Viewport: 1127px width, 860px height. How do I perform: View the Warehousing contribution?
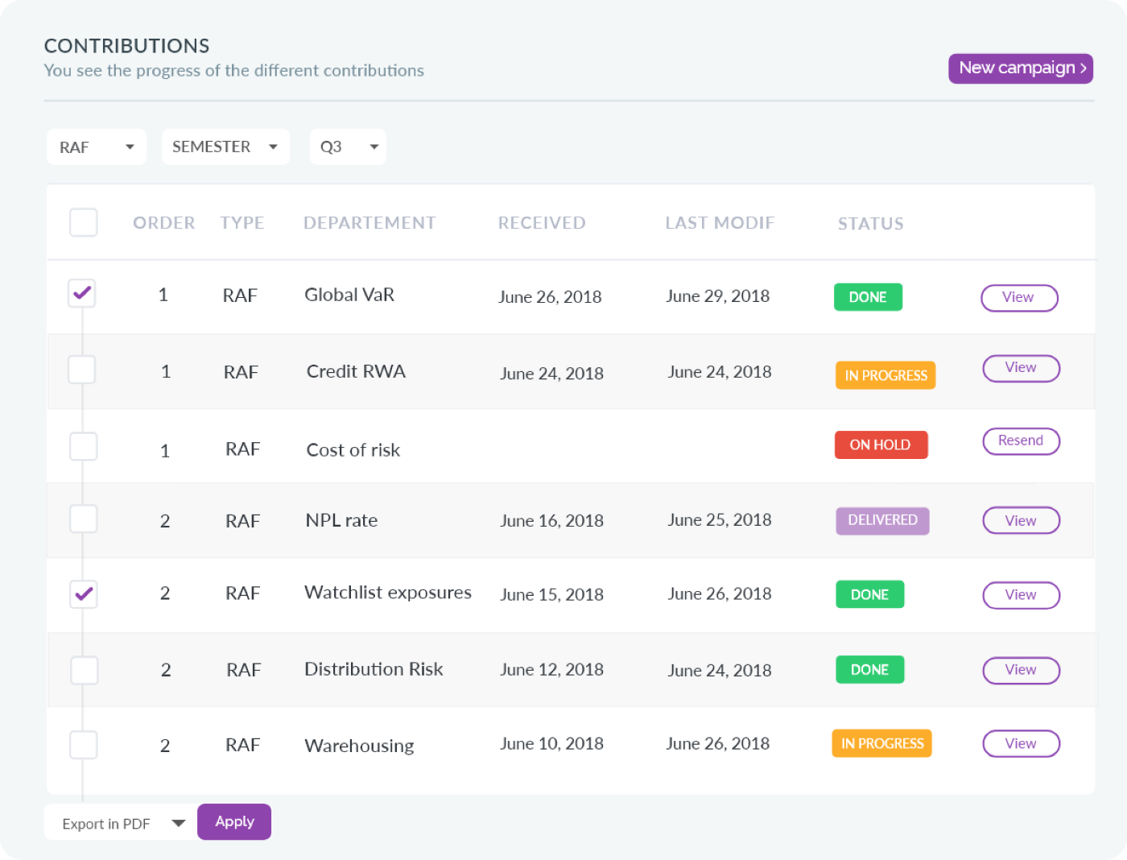tap(1022, 744)
